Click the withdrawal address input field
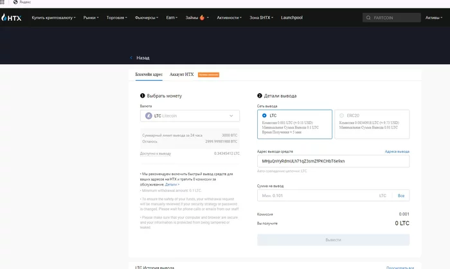 [333, 161]
